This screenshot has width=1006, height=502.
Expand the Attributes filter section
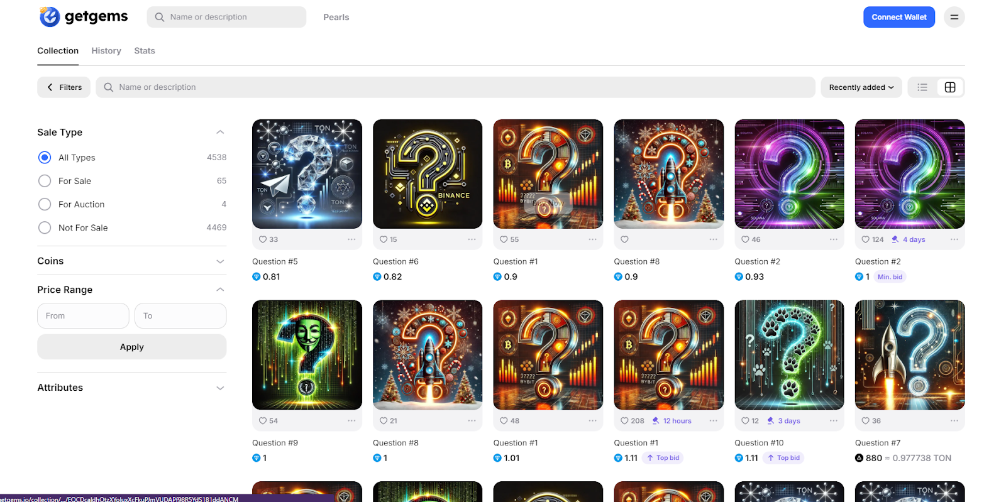[x=131, y=388]
